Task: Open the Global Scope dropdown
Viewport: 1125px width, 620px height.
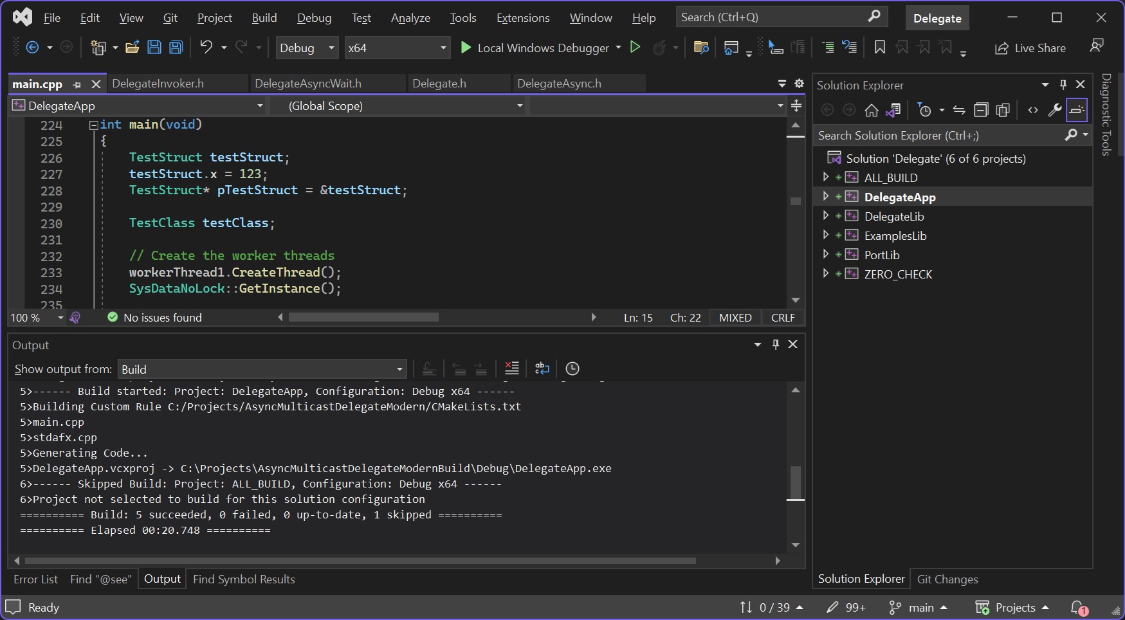Action: [398, 105]
